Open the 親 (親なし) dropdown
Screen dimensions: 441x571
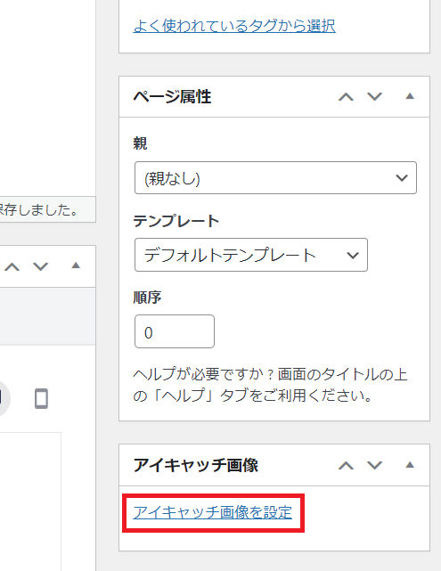pyautogui.click(x=275, y=177)
